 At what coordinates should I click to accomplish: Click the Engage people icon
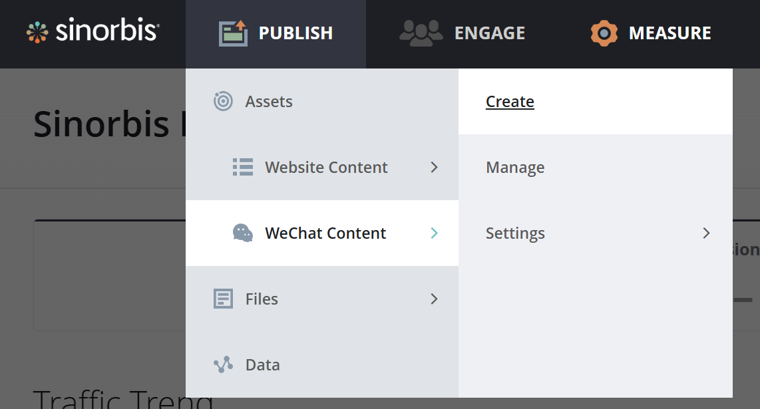click(421, 33)
